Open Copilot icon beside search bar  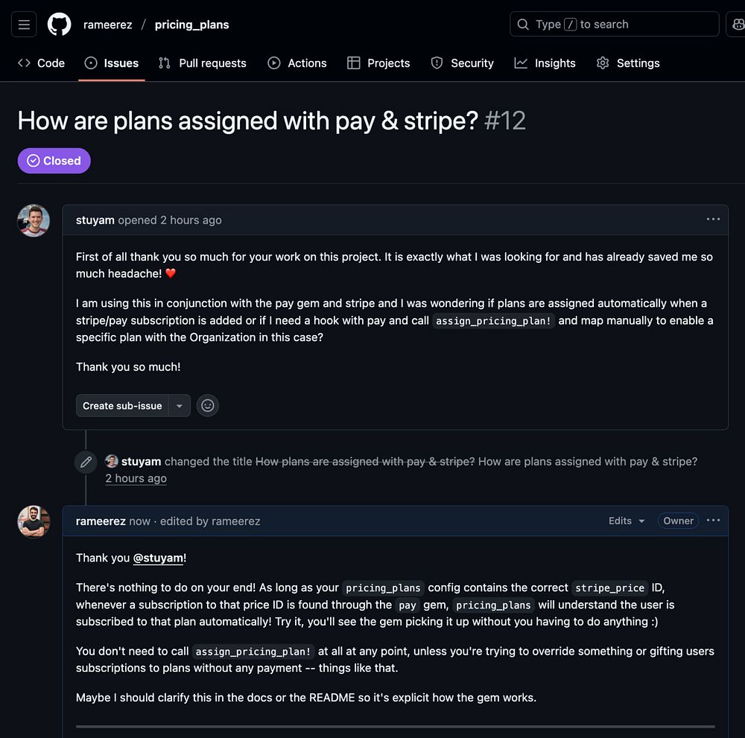[x=738, y=25]
